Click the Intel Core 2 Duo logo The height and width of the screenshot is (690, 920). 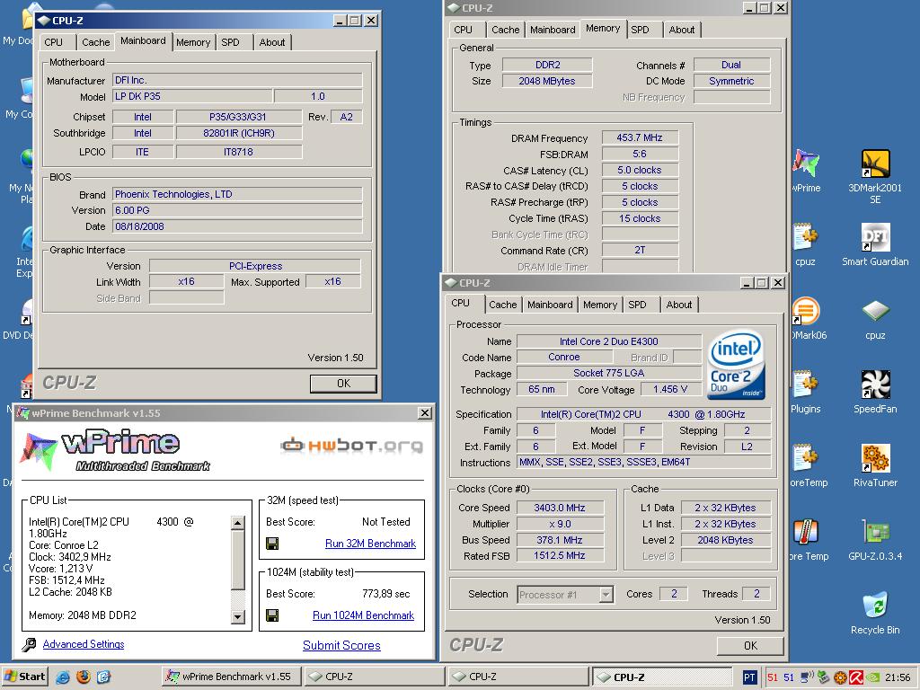(737, 365)
